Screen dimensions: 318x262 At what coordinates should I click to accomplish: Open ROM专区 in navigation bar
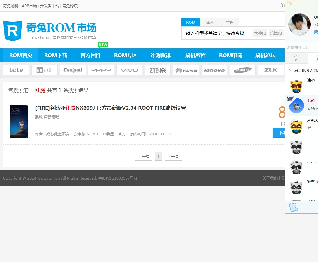[x=126, y=55]
